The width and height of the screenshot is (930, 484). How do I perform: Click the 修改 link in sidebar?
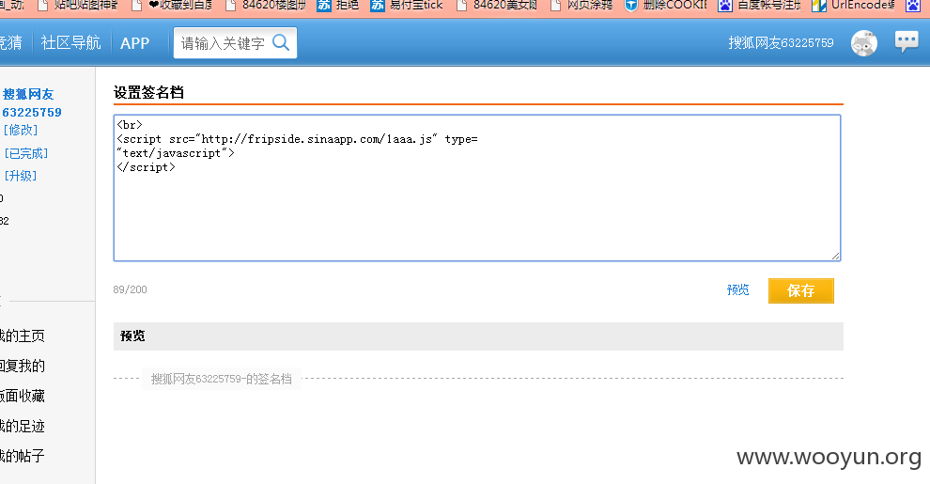click(x=21, y=130)
